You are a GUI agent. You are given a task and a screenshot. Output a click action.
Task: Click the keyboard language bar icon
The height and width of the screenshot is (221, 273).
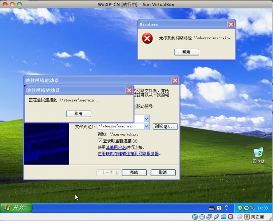coord(212,208)
